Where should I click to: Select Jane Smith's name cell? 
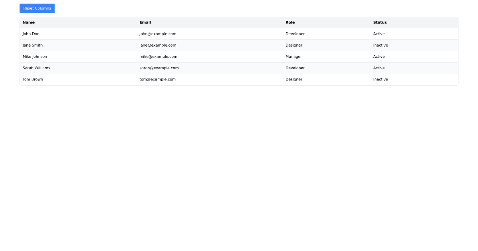click(x=32, y=45)
